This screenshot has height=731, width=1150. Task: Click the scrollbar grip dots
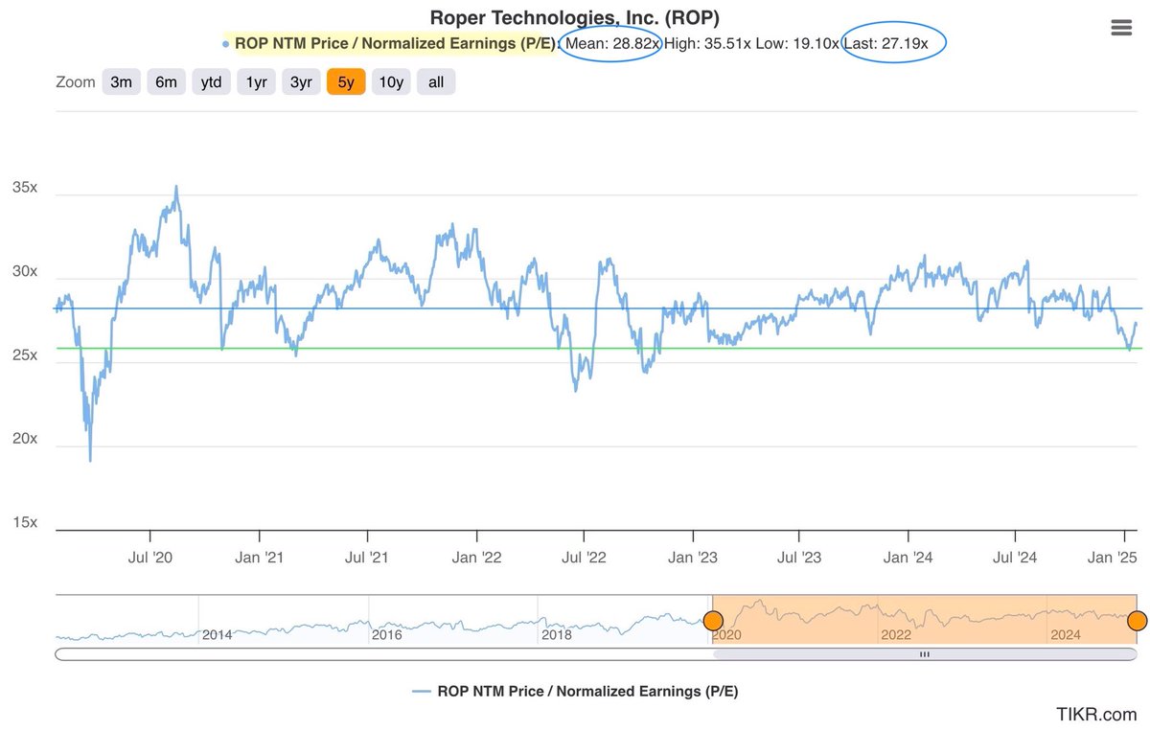[924, 654]
